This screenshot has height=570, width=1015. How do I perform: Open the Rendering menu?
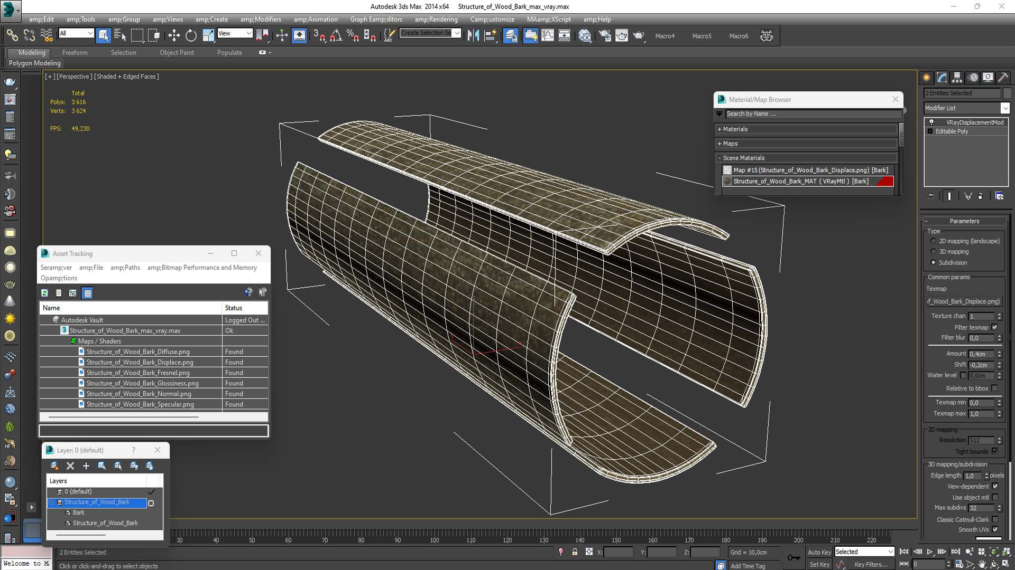(x=436, y=20)
